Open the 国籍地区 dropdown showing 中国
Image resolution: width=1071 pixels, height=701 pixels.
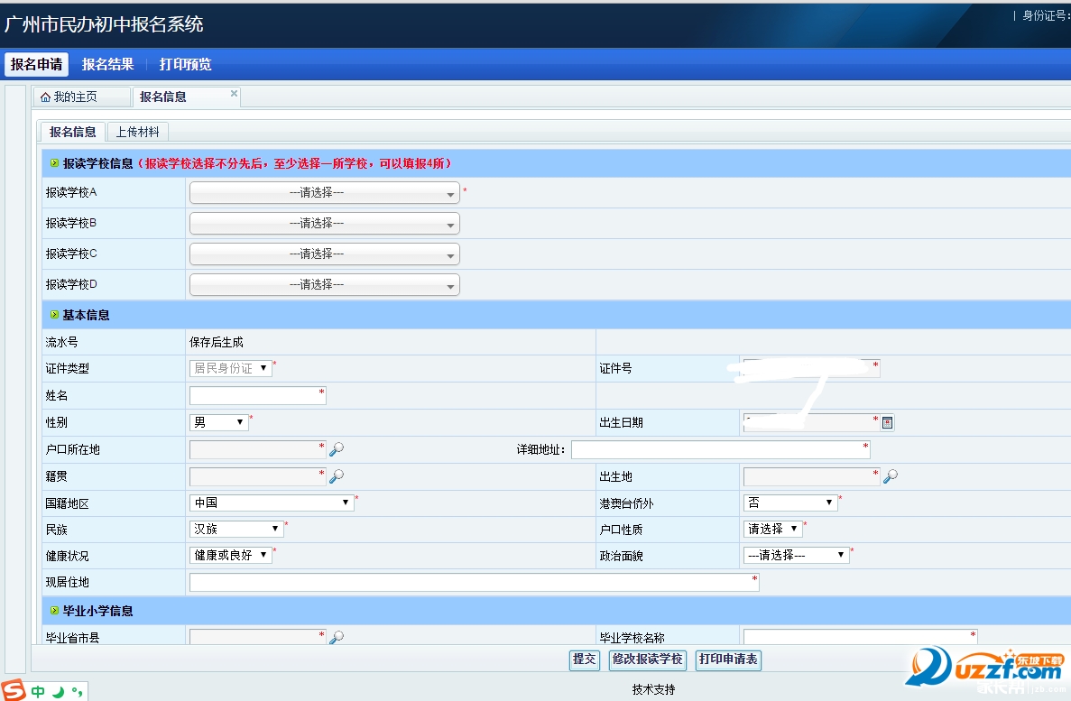pyautogui.click(x=272, y=503)
